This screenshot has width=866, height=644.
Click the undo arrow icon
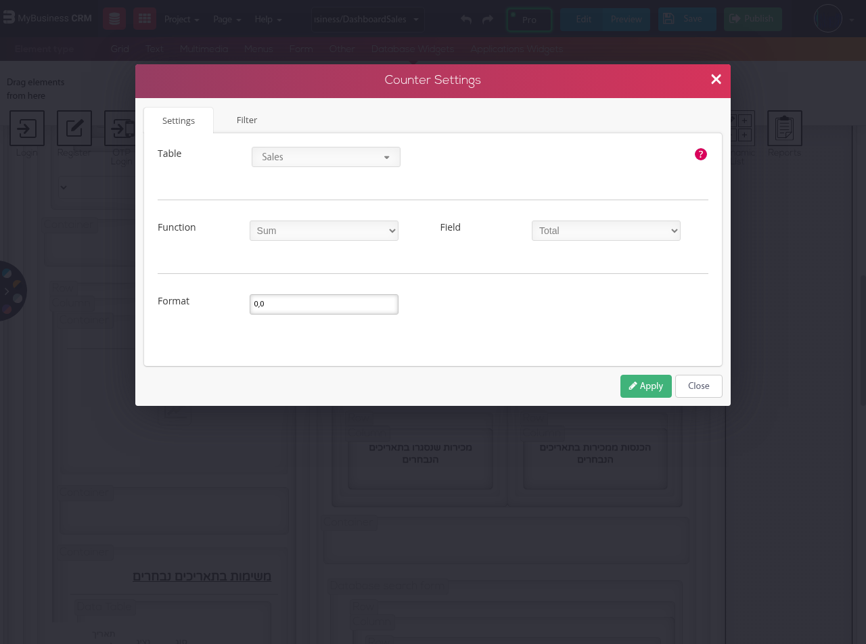466,20
